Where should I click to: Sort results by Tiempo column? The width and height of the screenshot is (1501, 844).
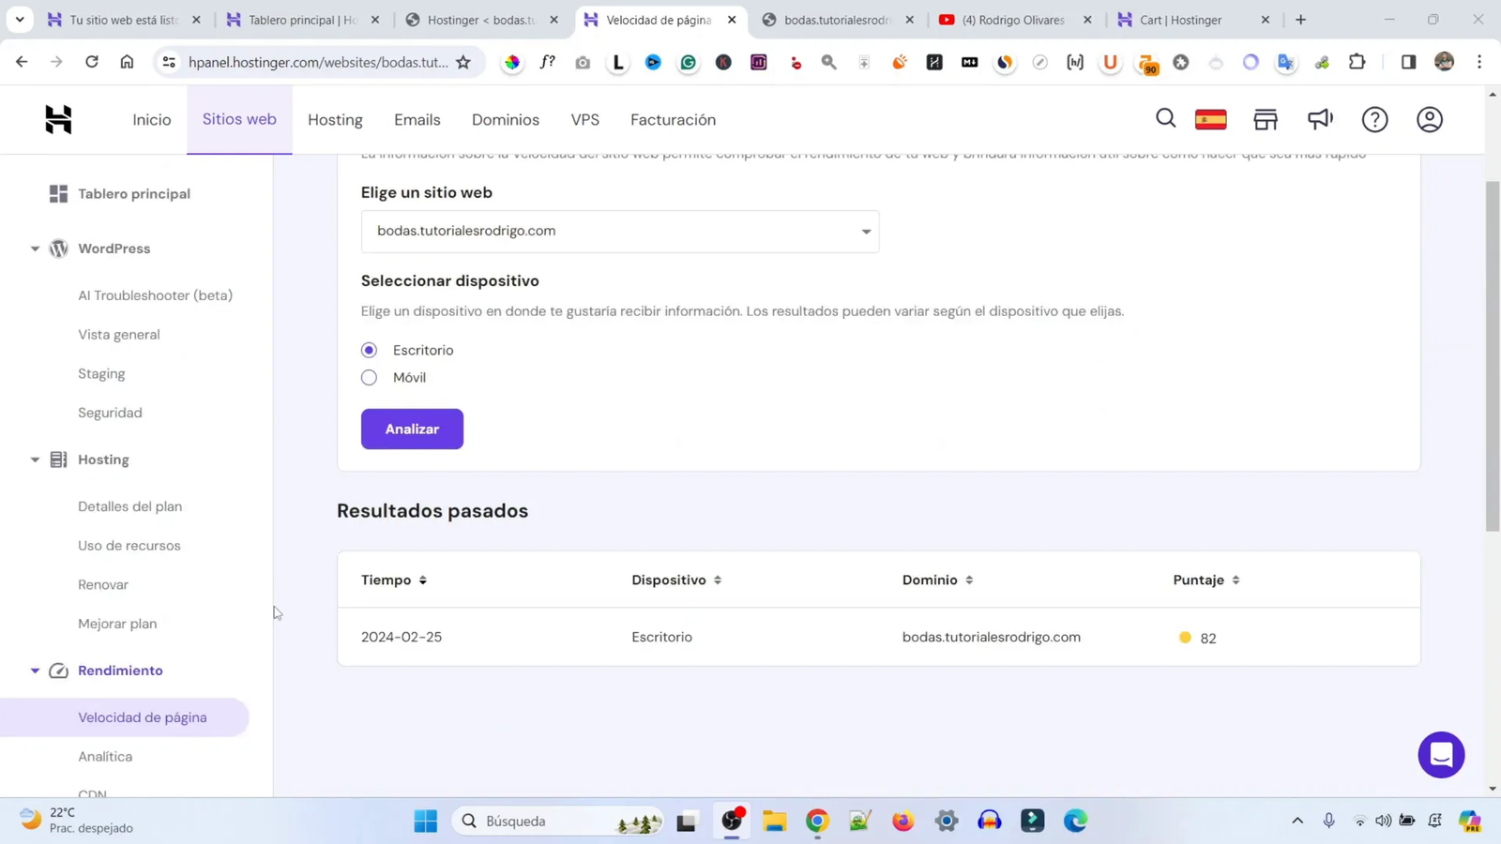pyautogui.click(x=394, y=580)
